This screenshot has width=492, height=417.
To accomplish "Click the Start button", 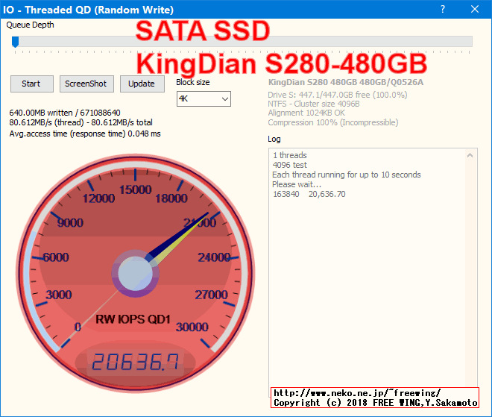I will click(32, 84).
